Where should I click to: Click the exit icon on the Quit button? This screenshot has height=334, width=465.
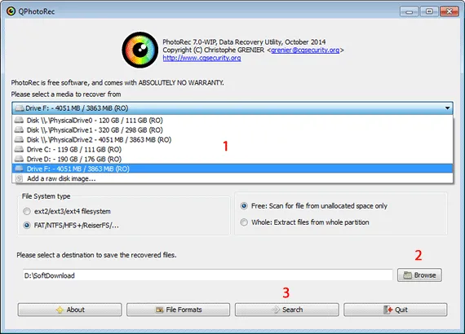(x=387, y=310)
